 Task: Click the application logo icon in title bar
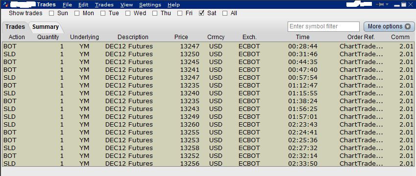pyautogui.click(x=6, y=4)
